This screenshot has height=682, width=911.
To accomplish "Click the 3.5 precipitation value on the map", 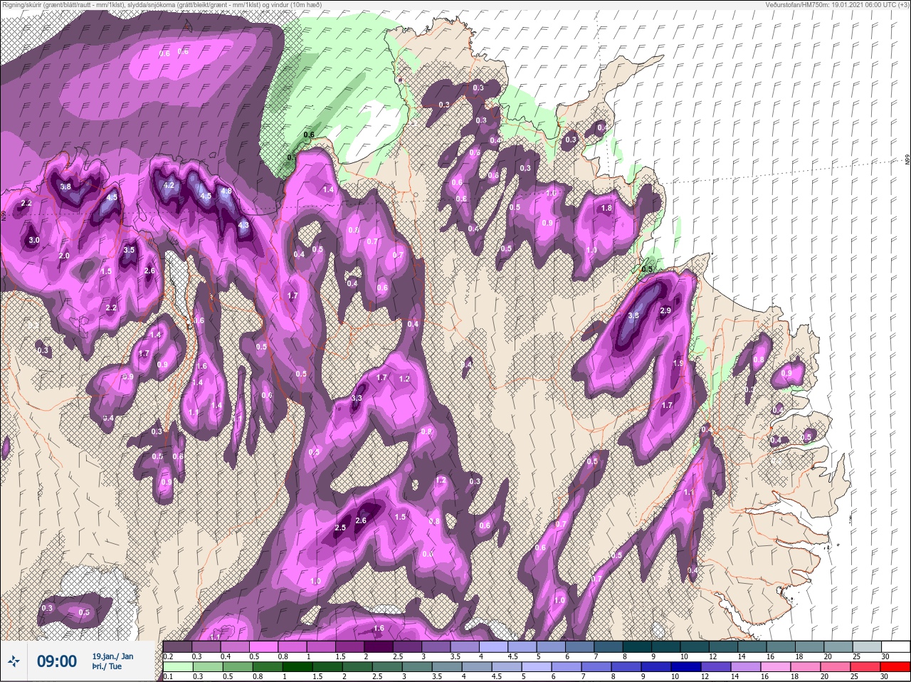I will pos(129,251).
